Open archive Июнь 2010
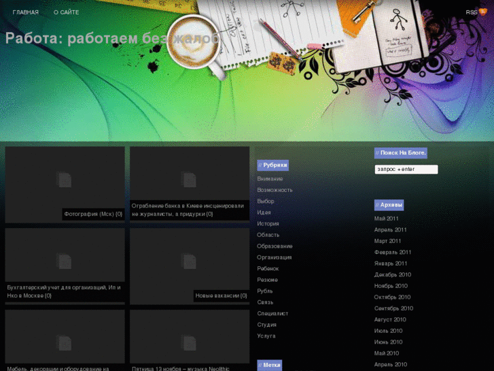Screen dimensions: 494x371 tap(389, 342)
